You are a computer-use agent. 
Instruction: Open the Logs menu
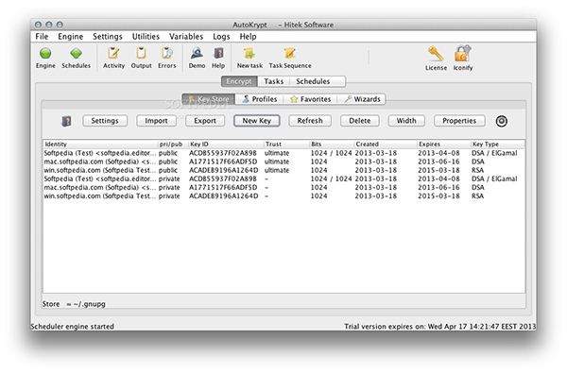click(x=221, y=37)
